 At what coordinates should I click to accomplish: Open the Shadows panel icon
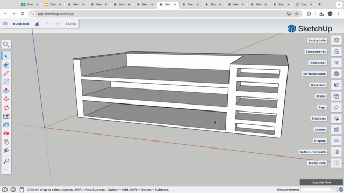[336, 118]
